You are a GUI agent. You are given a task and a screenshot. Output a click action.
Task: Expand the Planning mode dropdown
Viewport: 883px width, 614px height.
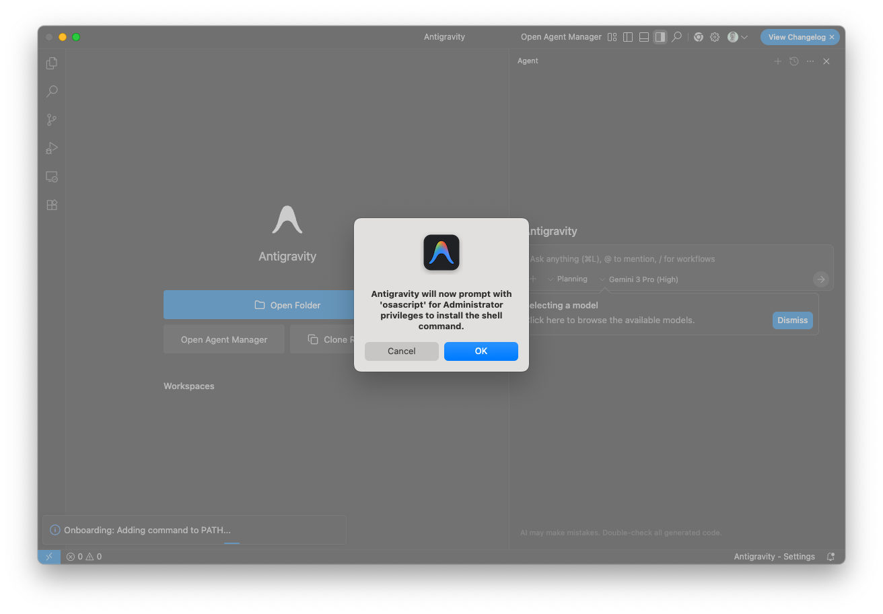pos(567,279)
